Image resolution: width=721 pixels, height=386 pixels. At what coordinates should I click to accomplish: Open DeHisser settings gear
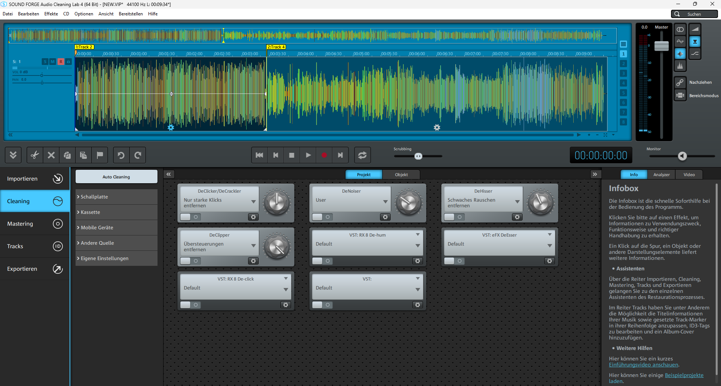tap(517, 217)
